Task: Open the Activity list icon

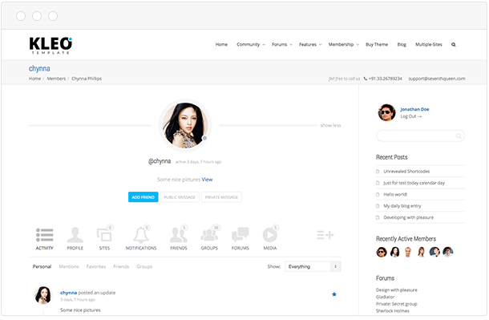Action: tap(45, 235)
